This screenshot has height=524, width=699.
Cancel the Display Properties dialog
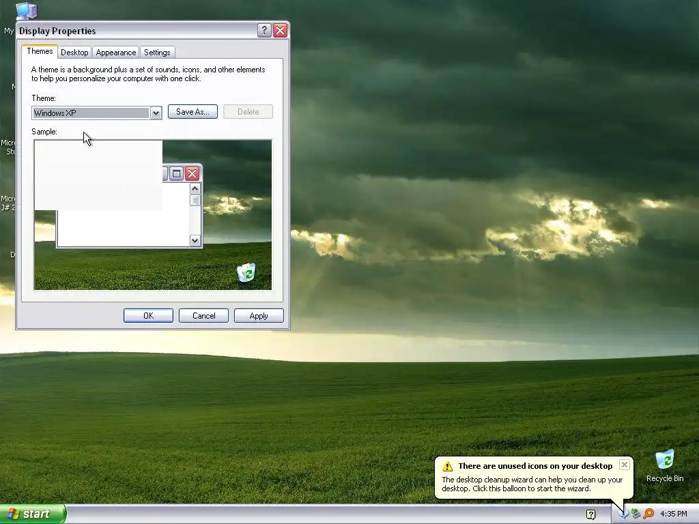click(x=203, y=315)
